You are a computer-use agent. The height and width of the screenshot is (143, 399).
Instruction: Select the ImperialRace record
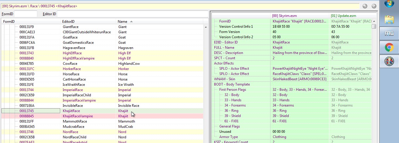102,90
